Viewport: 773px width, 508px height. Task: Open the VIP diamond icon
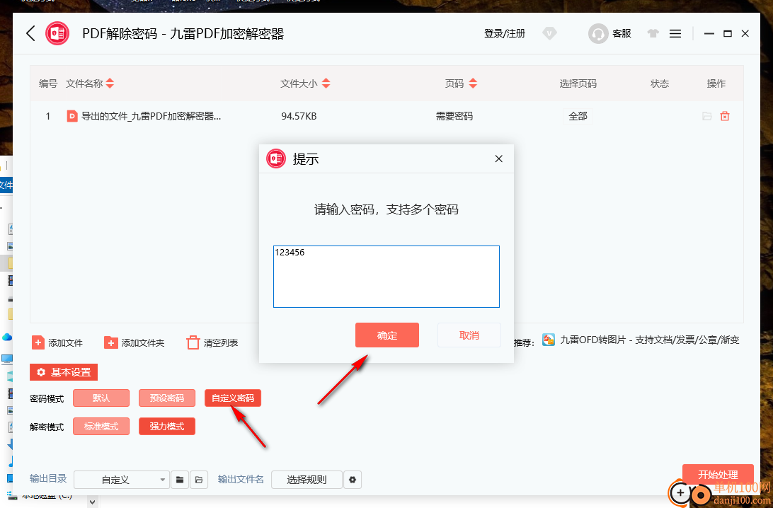(549, 33)
